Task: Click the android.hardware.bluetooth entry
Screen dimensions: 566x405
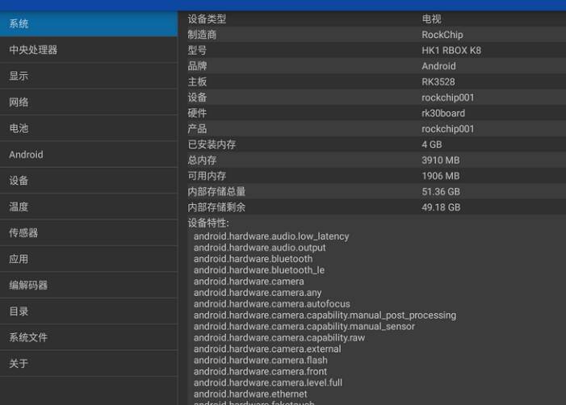Action: coord(253,259)
